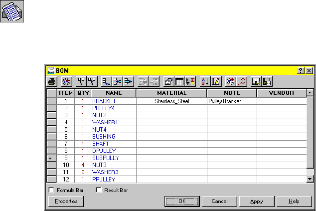Screen dimensions: 316x211
Task: Close the BOM dialog with X button
Action: [309, 71]
